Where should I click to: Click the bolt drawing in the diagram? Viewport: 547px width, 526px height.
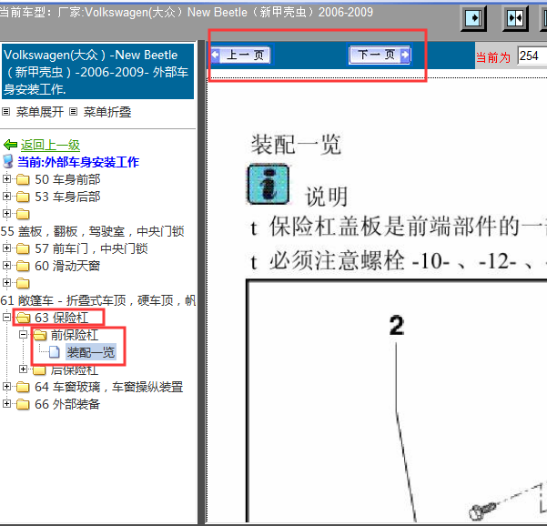(484, 511)
